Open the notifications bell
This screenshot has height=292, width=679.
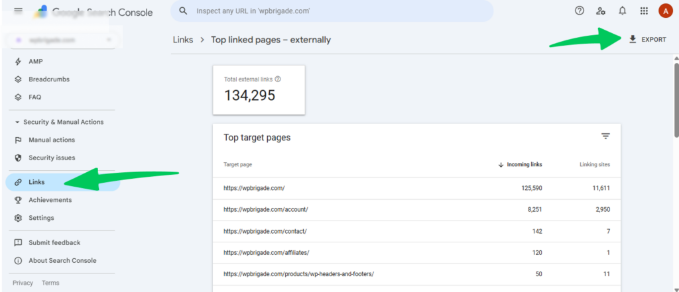622,11
